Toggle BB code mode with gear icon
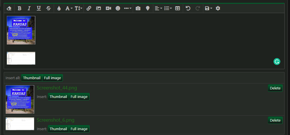Viewport: 290px width, 135px height. click(218, 8)
